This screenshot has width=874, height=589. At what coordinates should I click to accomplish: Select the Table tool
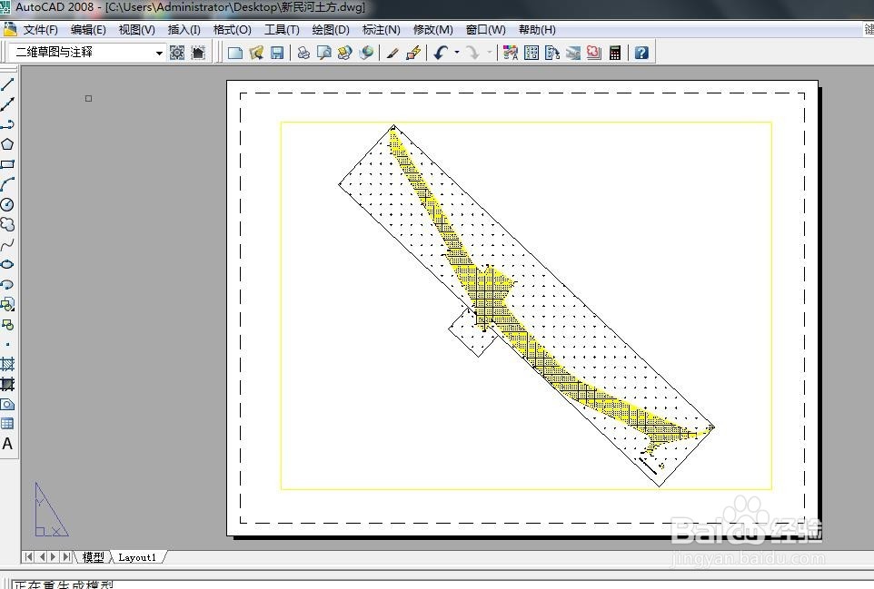7,424
